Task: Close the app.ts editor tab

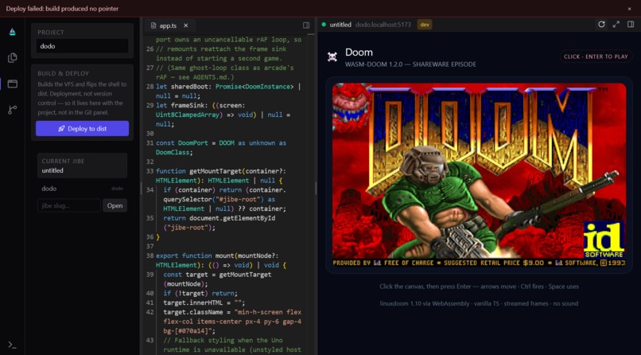Action: click(185, 25)
